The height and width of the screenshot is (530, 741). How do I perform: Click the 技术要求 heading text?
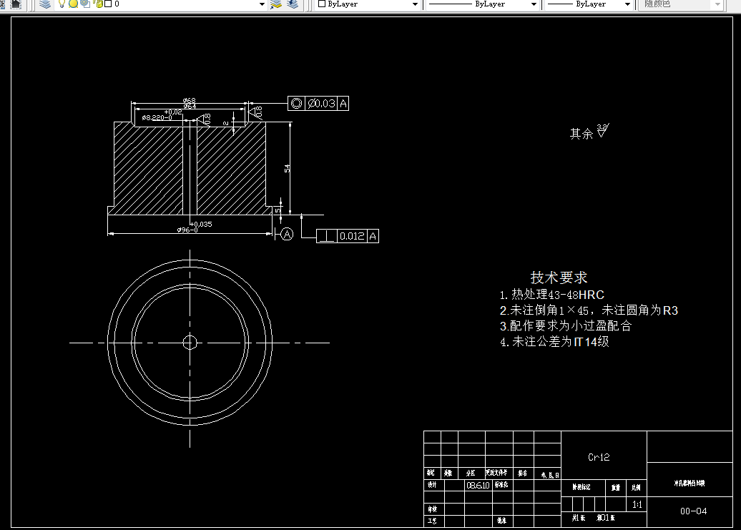(559, 278)
